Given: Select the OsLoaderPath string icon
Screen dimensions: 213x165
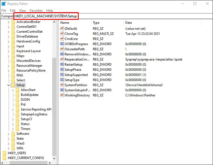Looking at the screenshot, I should coord(62,49).
